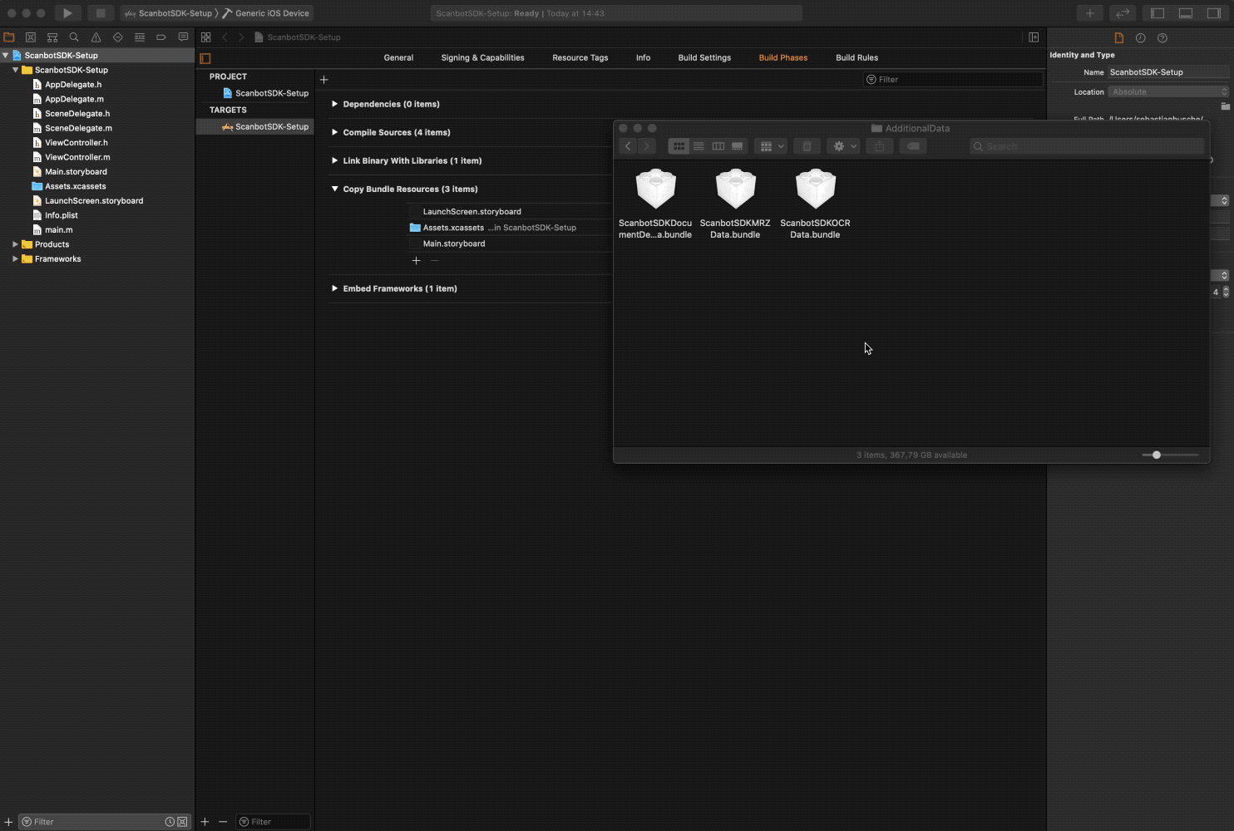Toggle the left navigator panel
This screenshot has width=1234, height=831.
[1157, 13]
